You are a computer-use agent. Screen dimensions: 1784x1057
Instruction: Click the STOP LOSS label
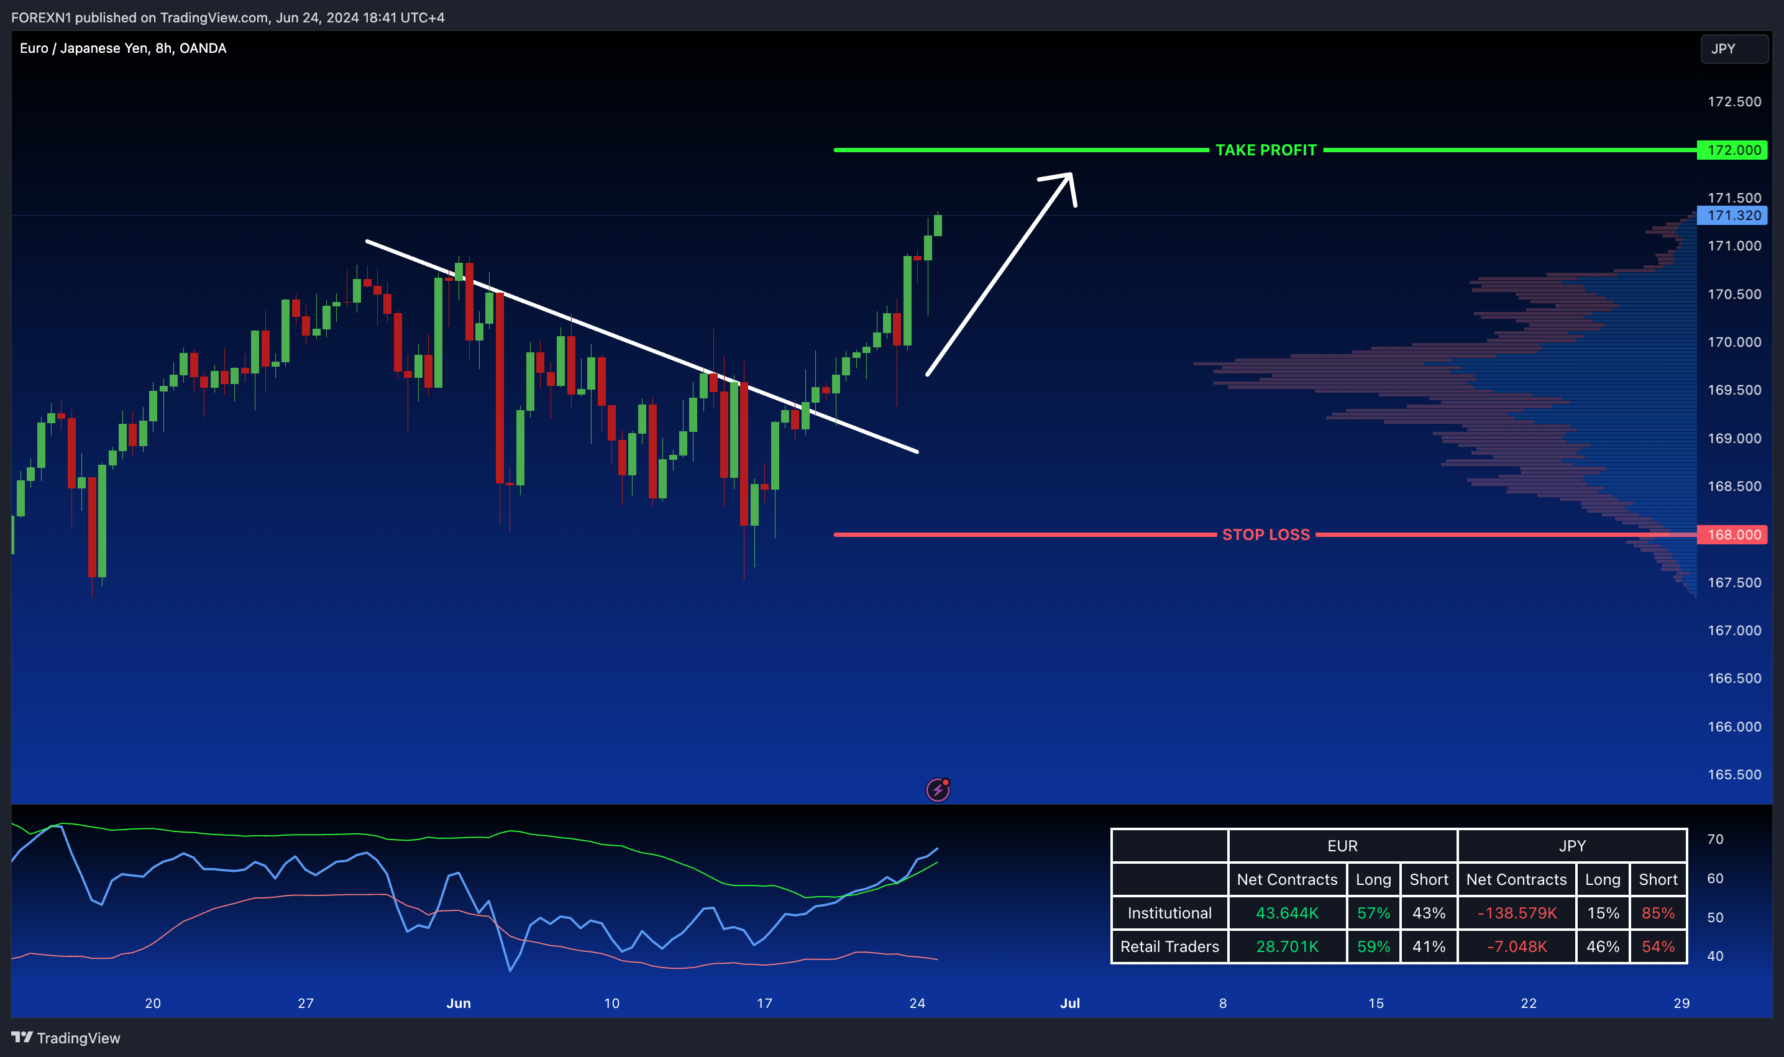(x=1266, y=534)
